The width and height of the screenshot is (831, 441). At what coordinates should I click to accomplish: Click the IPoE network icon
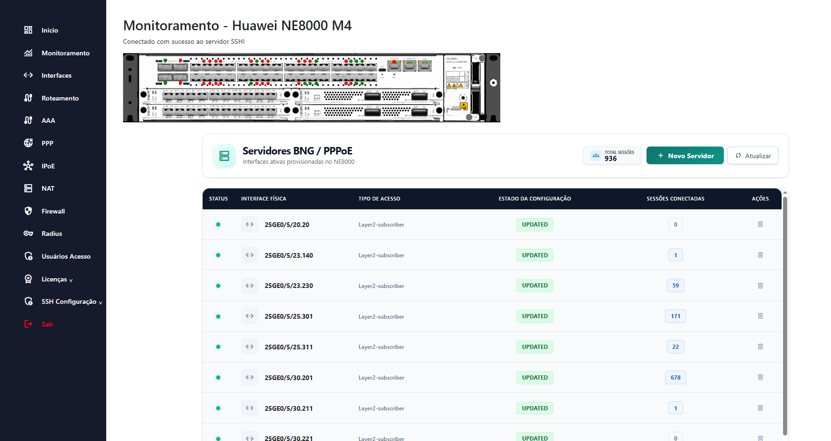pos(28,166)
